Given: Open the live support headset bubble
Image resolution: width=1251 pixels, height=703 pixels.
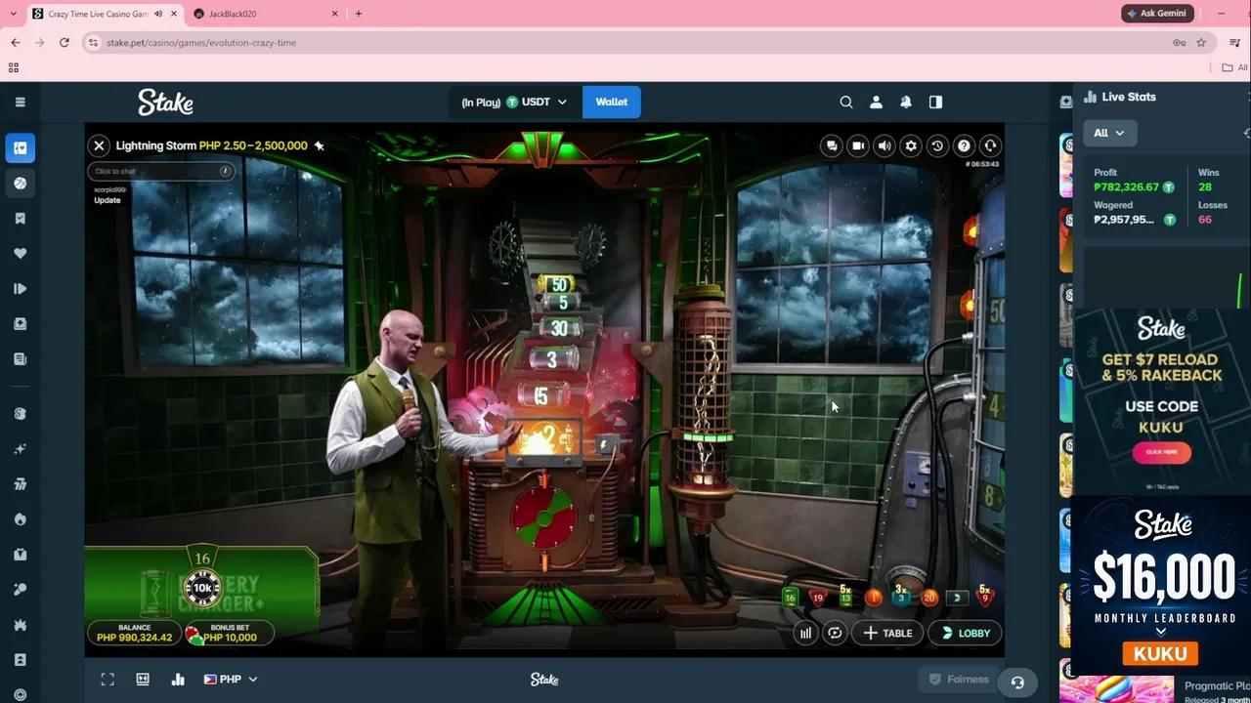Looking at the screenshot, I should pyautogui.click(x=1017, y=682).
